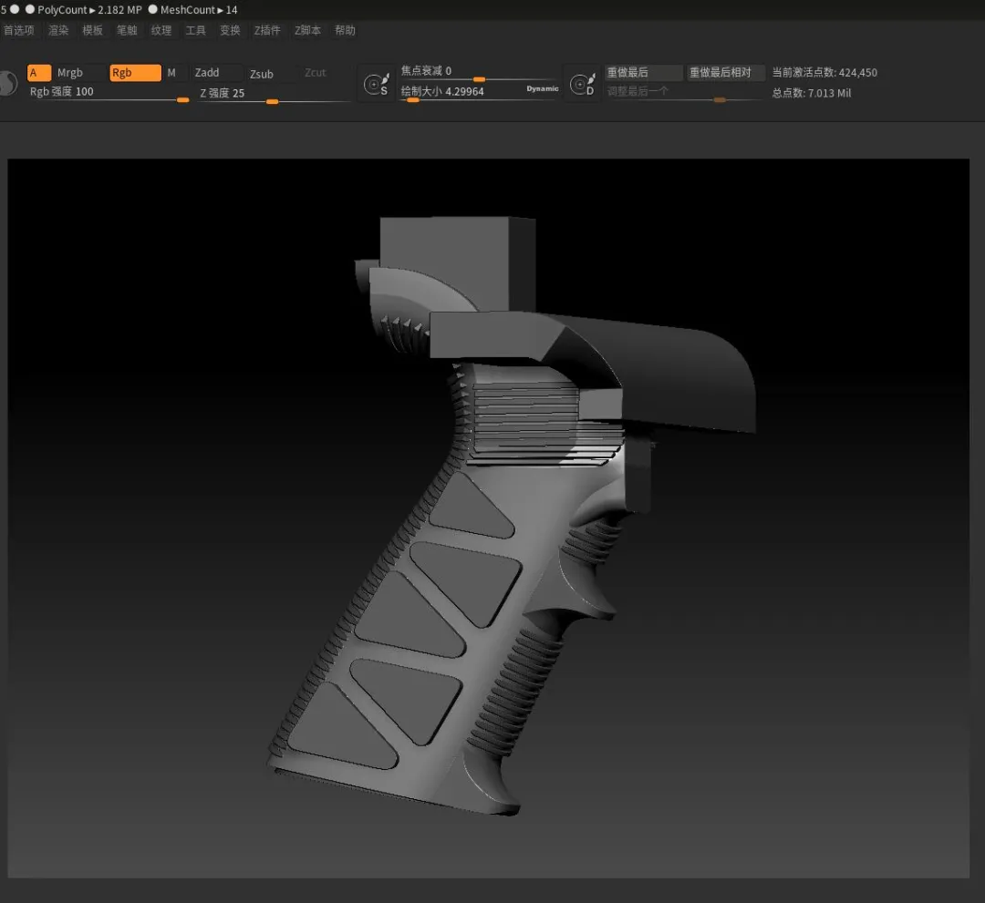Activate Zsub sculpt mode
Image resolution: width=985 pixels, height=903 pixels.
pyautogui.click(x=262, y=74)
